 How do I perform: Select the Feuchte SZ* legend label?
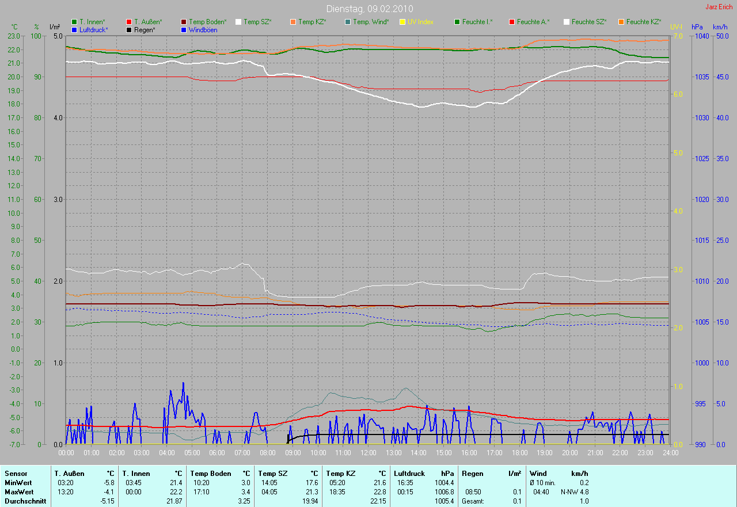pyautogui.click(x=588, y=22)
